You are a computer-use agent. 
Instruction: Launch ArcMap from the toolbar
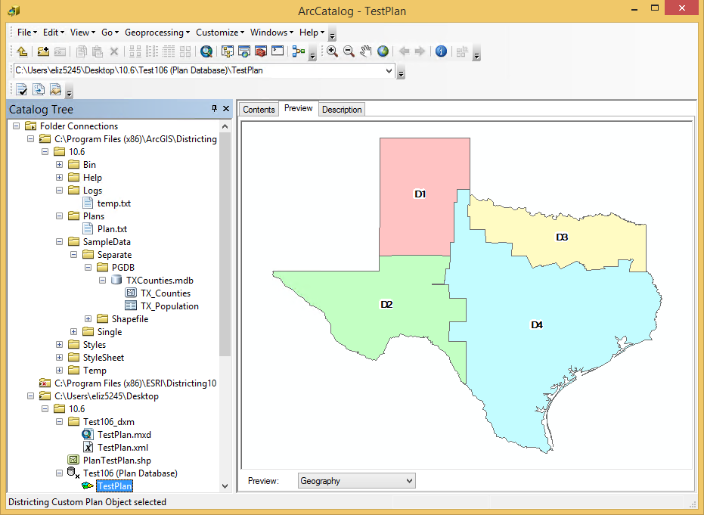tap(206, 51)
